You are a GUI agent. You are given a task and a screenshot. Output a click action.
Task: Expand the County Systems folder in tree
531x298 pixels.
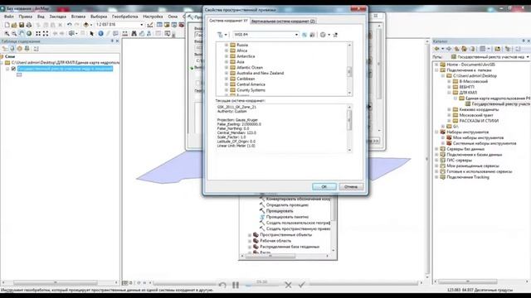[x=227, y=90]
